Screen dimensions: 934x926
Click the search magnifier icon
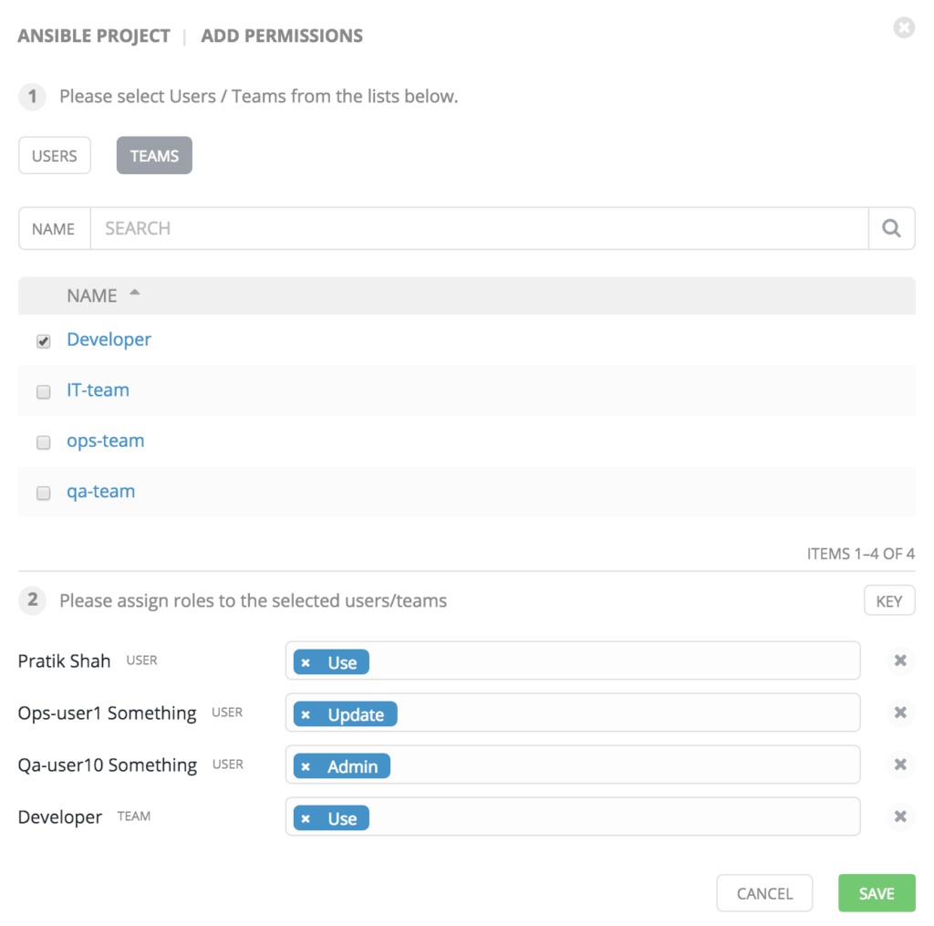pos(891,228)
